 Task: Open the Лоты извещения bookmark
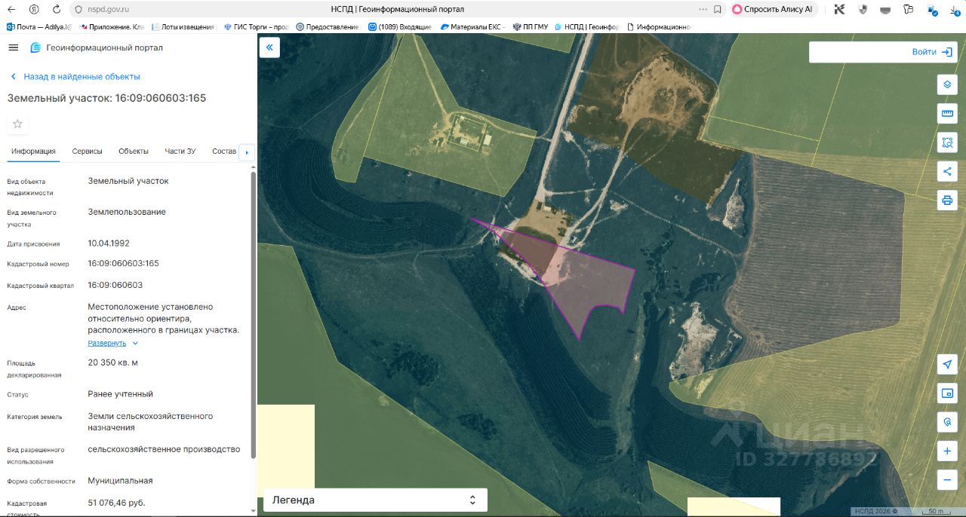[x=182, y=26]
